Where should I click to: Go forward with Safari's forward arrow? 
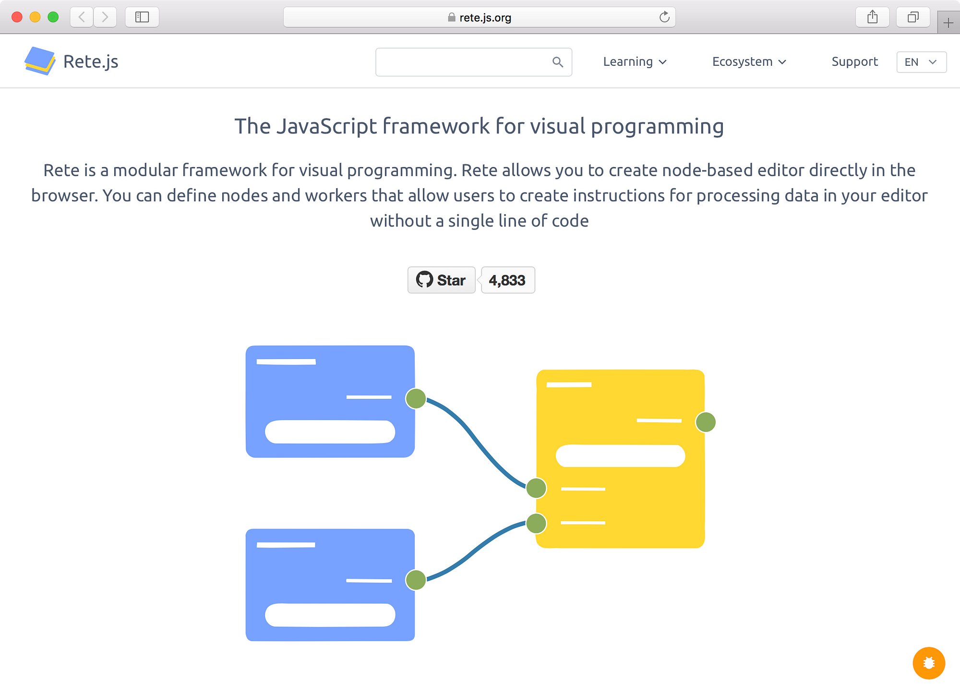(x=105, y=17)
